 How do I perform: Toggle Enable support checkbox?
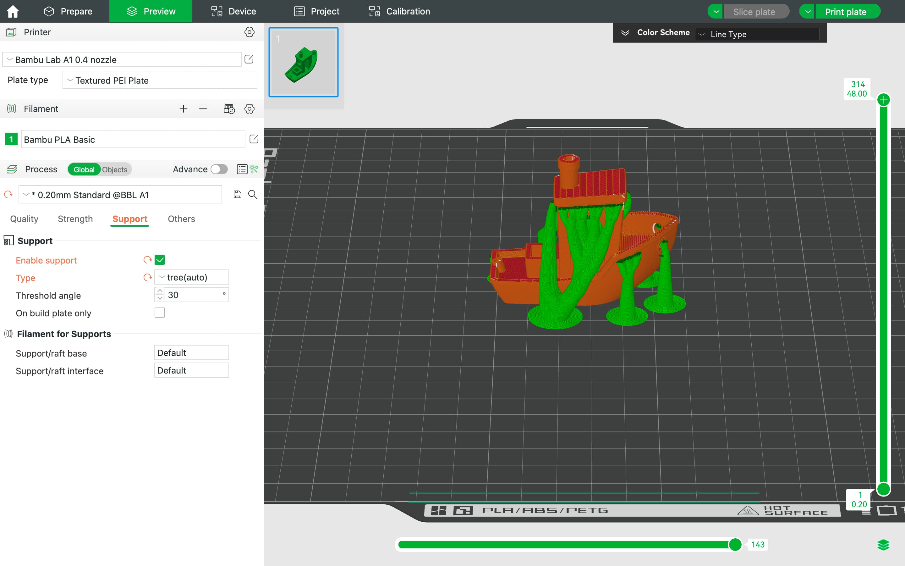tap(160, 260)
